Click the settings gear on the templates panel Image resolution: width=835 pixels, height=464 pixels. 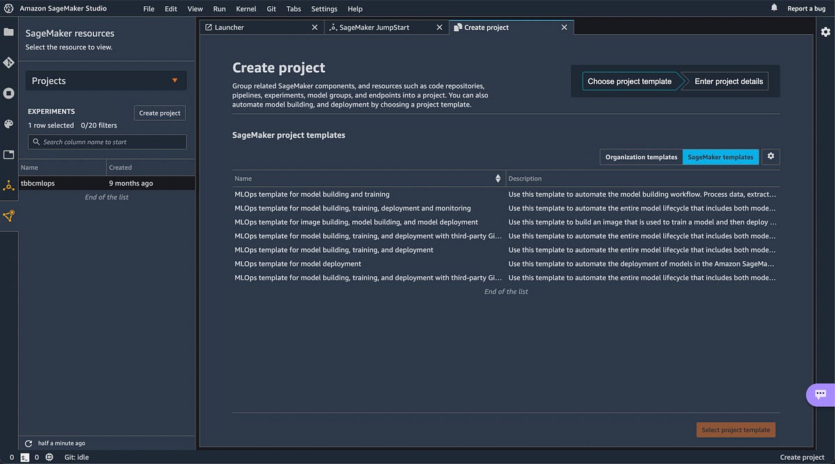tap(770, 156)
